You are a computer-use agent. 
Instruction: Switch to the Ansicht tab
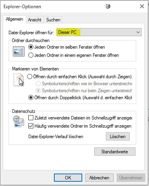35,20
